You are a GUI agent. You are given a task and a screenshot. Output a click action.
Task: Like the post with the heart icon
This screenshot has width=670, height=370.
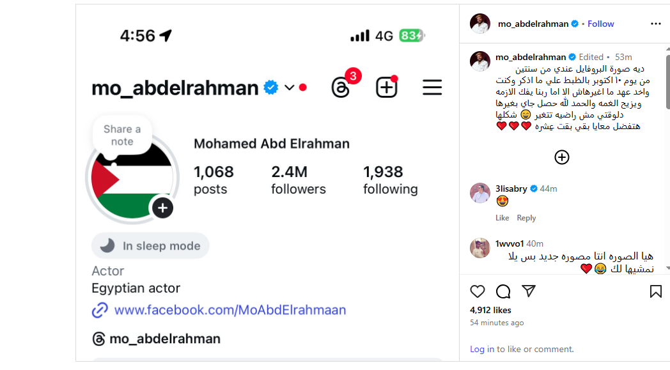click(x=477, y=291)
